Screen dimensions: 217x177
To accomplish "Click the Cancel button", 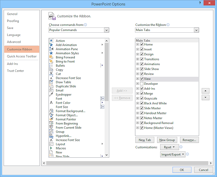I will coord(204,170).
